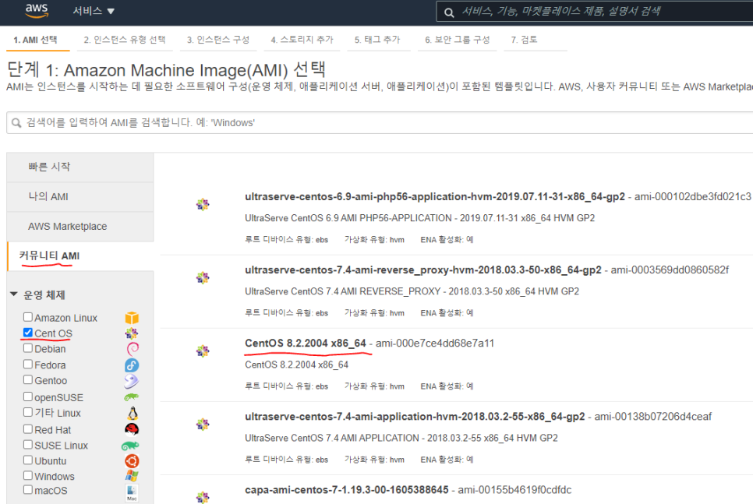
Task: Check the macOS filter checkbox
Action: (x=28, y=490)
